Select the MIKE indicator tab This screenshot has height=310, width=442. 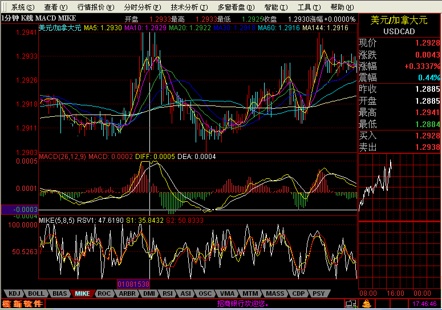(x=82, y=293)
